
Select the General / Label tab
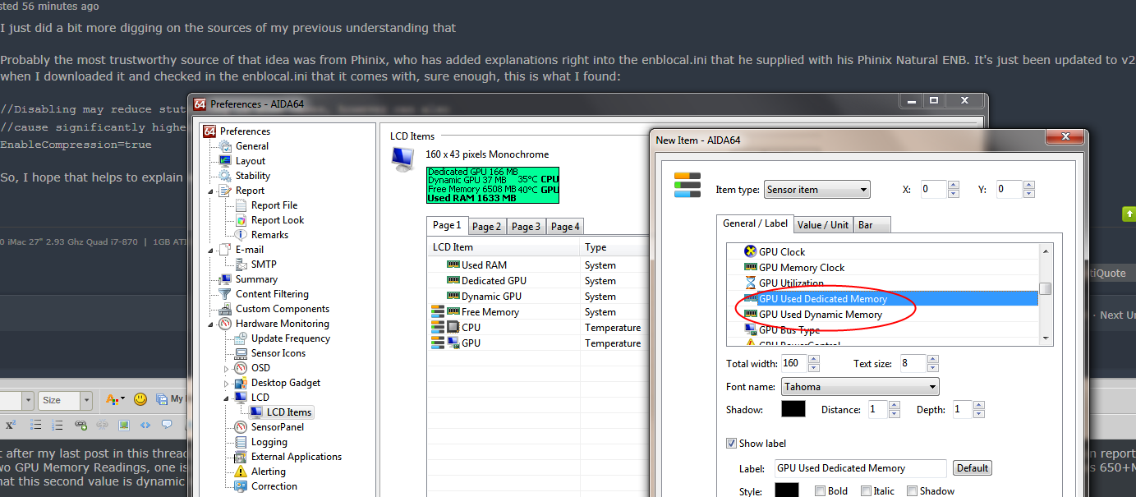[755, 223]
